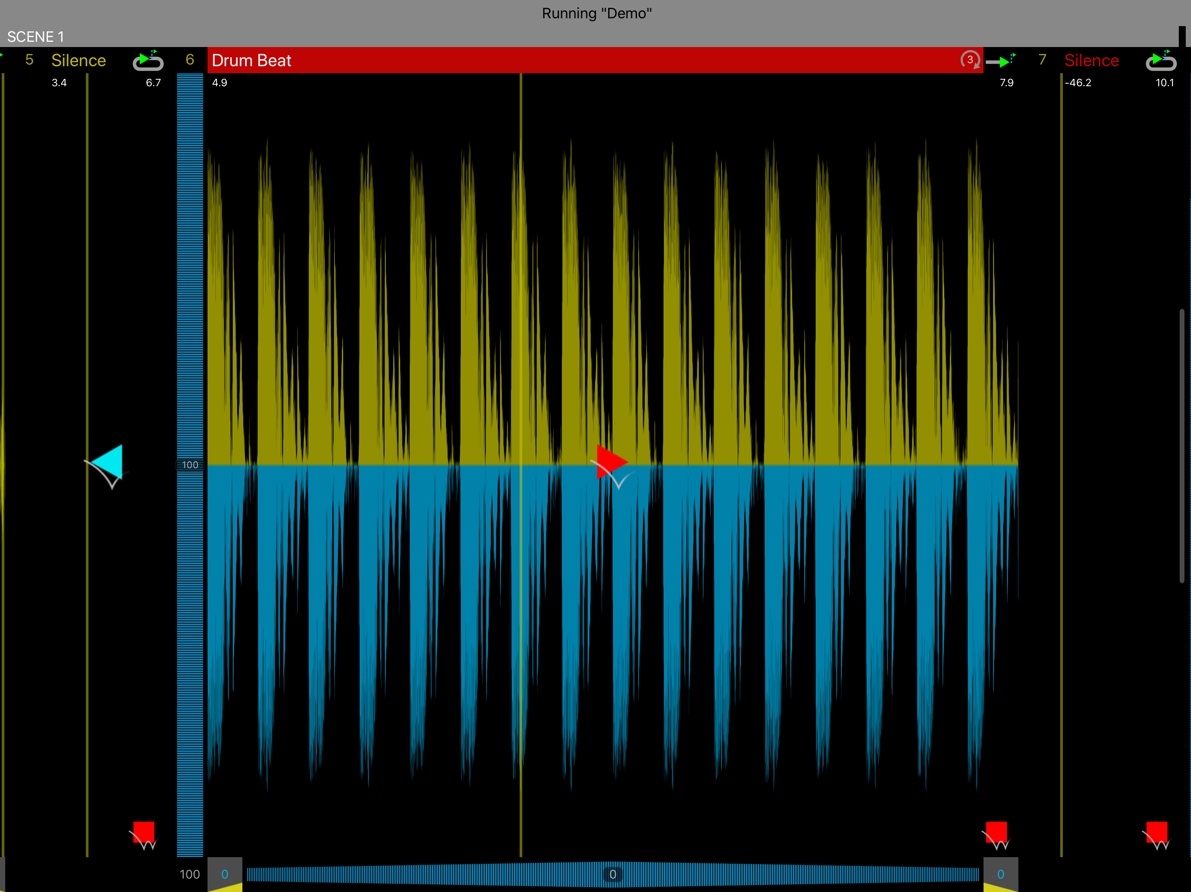Click the 10.1 time value in cue 7
Viewport: 1191px width, 892px height.
tap(1164, 83)
